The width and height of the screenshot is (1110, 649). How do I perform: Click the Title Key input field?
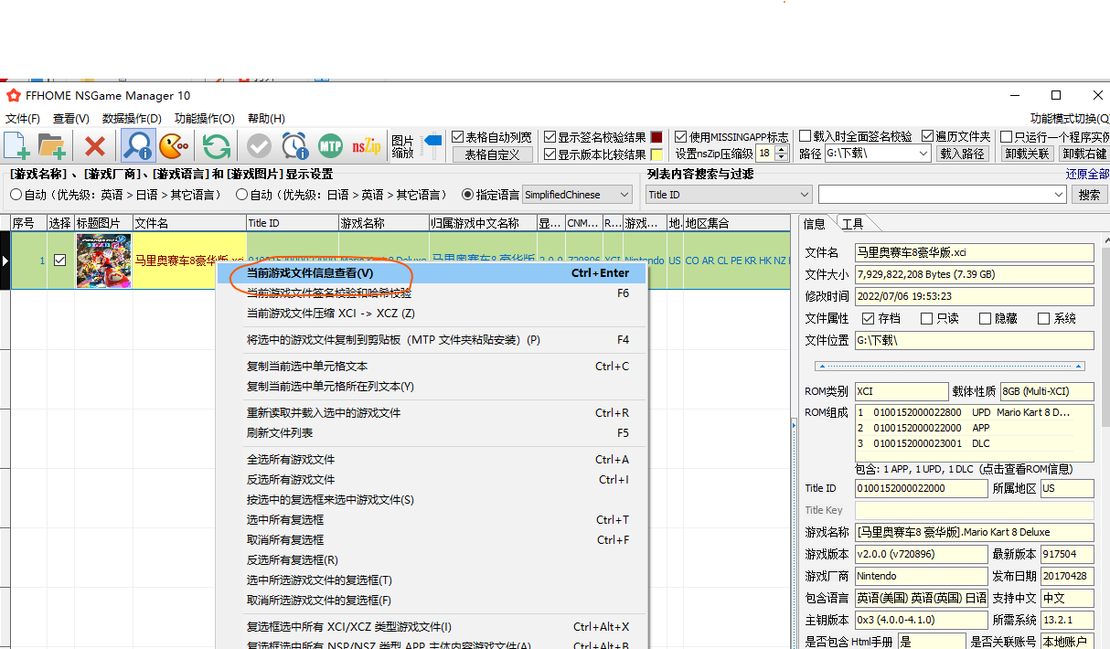(x=974, y=510)
